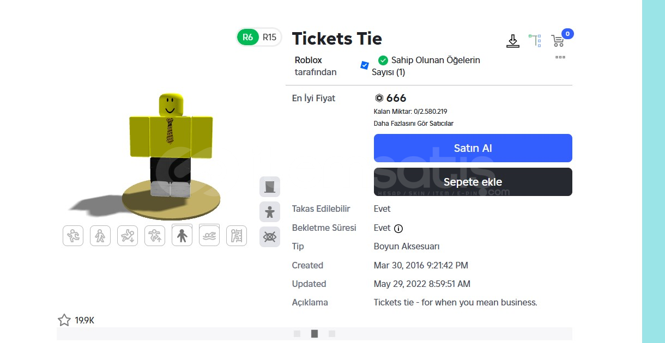Play the walking animation preview

tap(100, 236)
